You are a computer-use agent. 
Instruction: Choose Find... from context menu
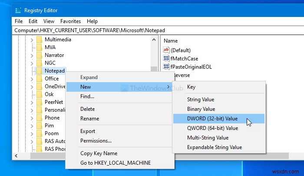coord(119,96)
